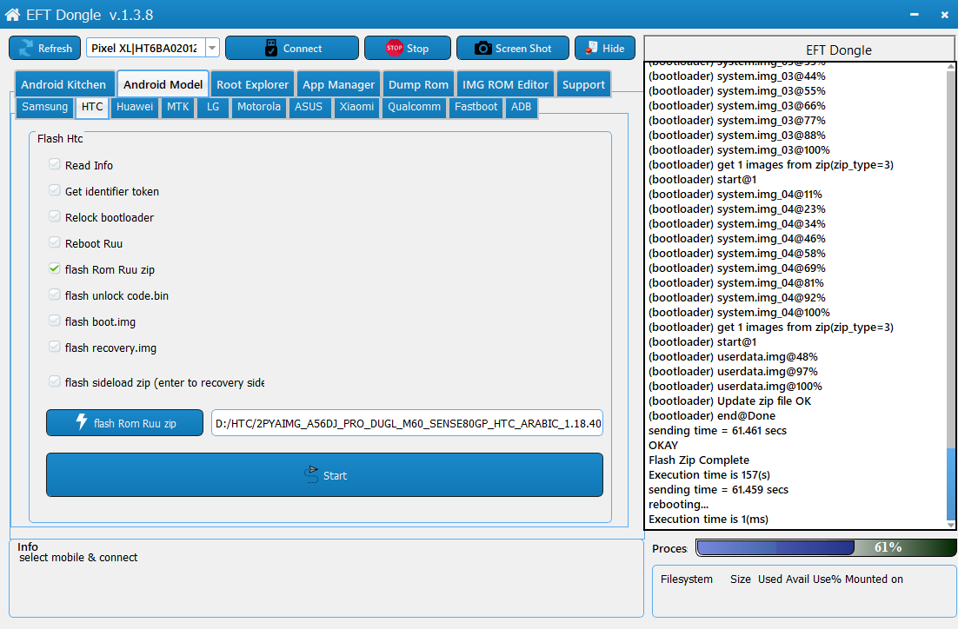Select the ADB tab
958x629 pixels.
(x=521, y=107)
